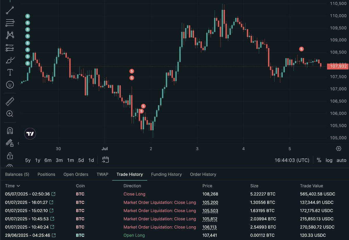Image resolution: width=349 pixels, height=240 pixels.
Task: Toggle Magnet mode
Action: click(x=10, y=130)
